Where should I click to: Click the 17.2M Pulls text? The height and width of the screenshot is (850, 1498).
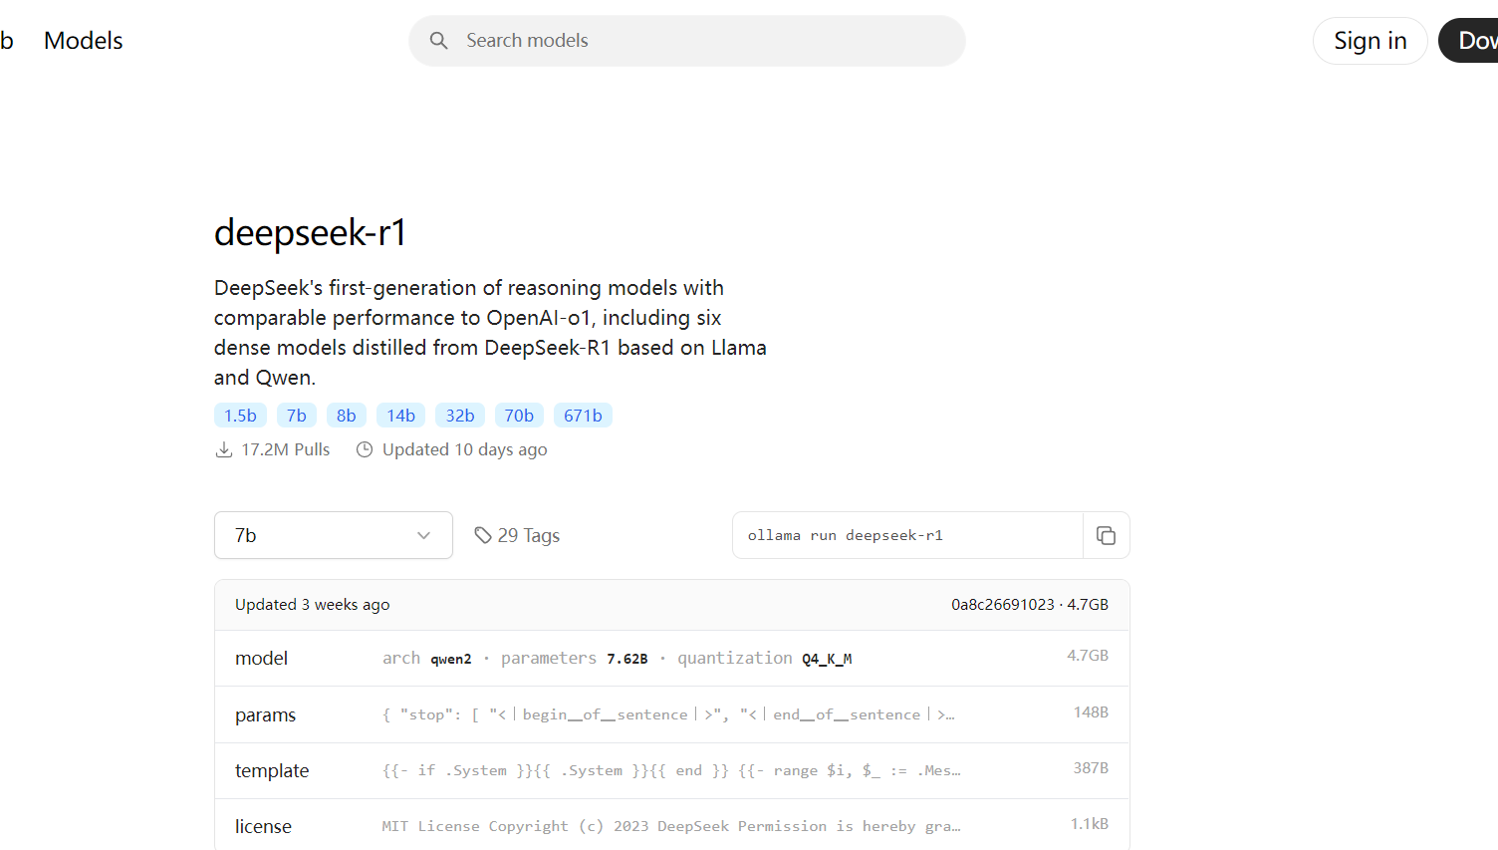coord(285,449)
